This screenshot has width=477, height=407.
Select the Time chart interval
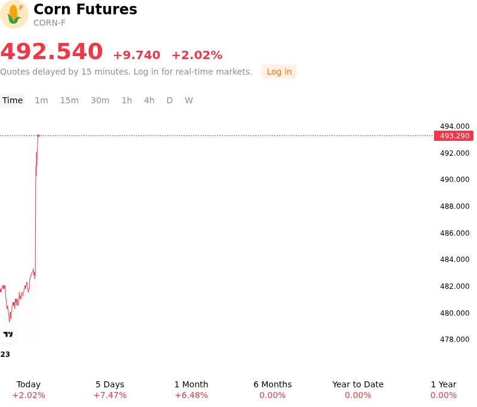13,100
